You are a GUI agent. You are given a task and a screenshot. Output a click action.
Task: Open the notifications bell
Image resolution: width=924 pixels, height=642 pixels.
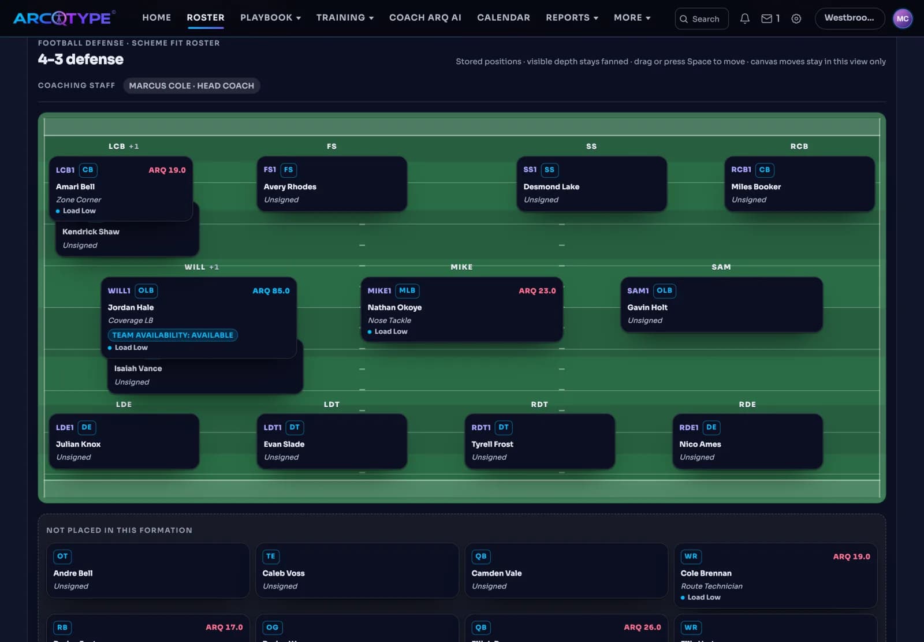click(745, 18)
